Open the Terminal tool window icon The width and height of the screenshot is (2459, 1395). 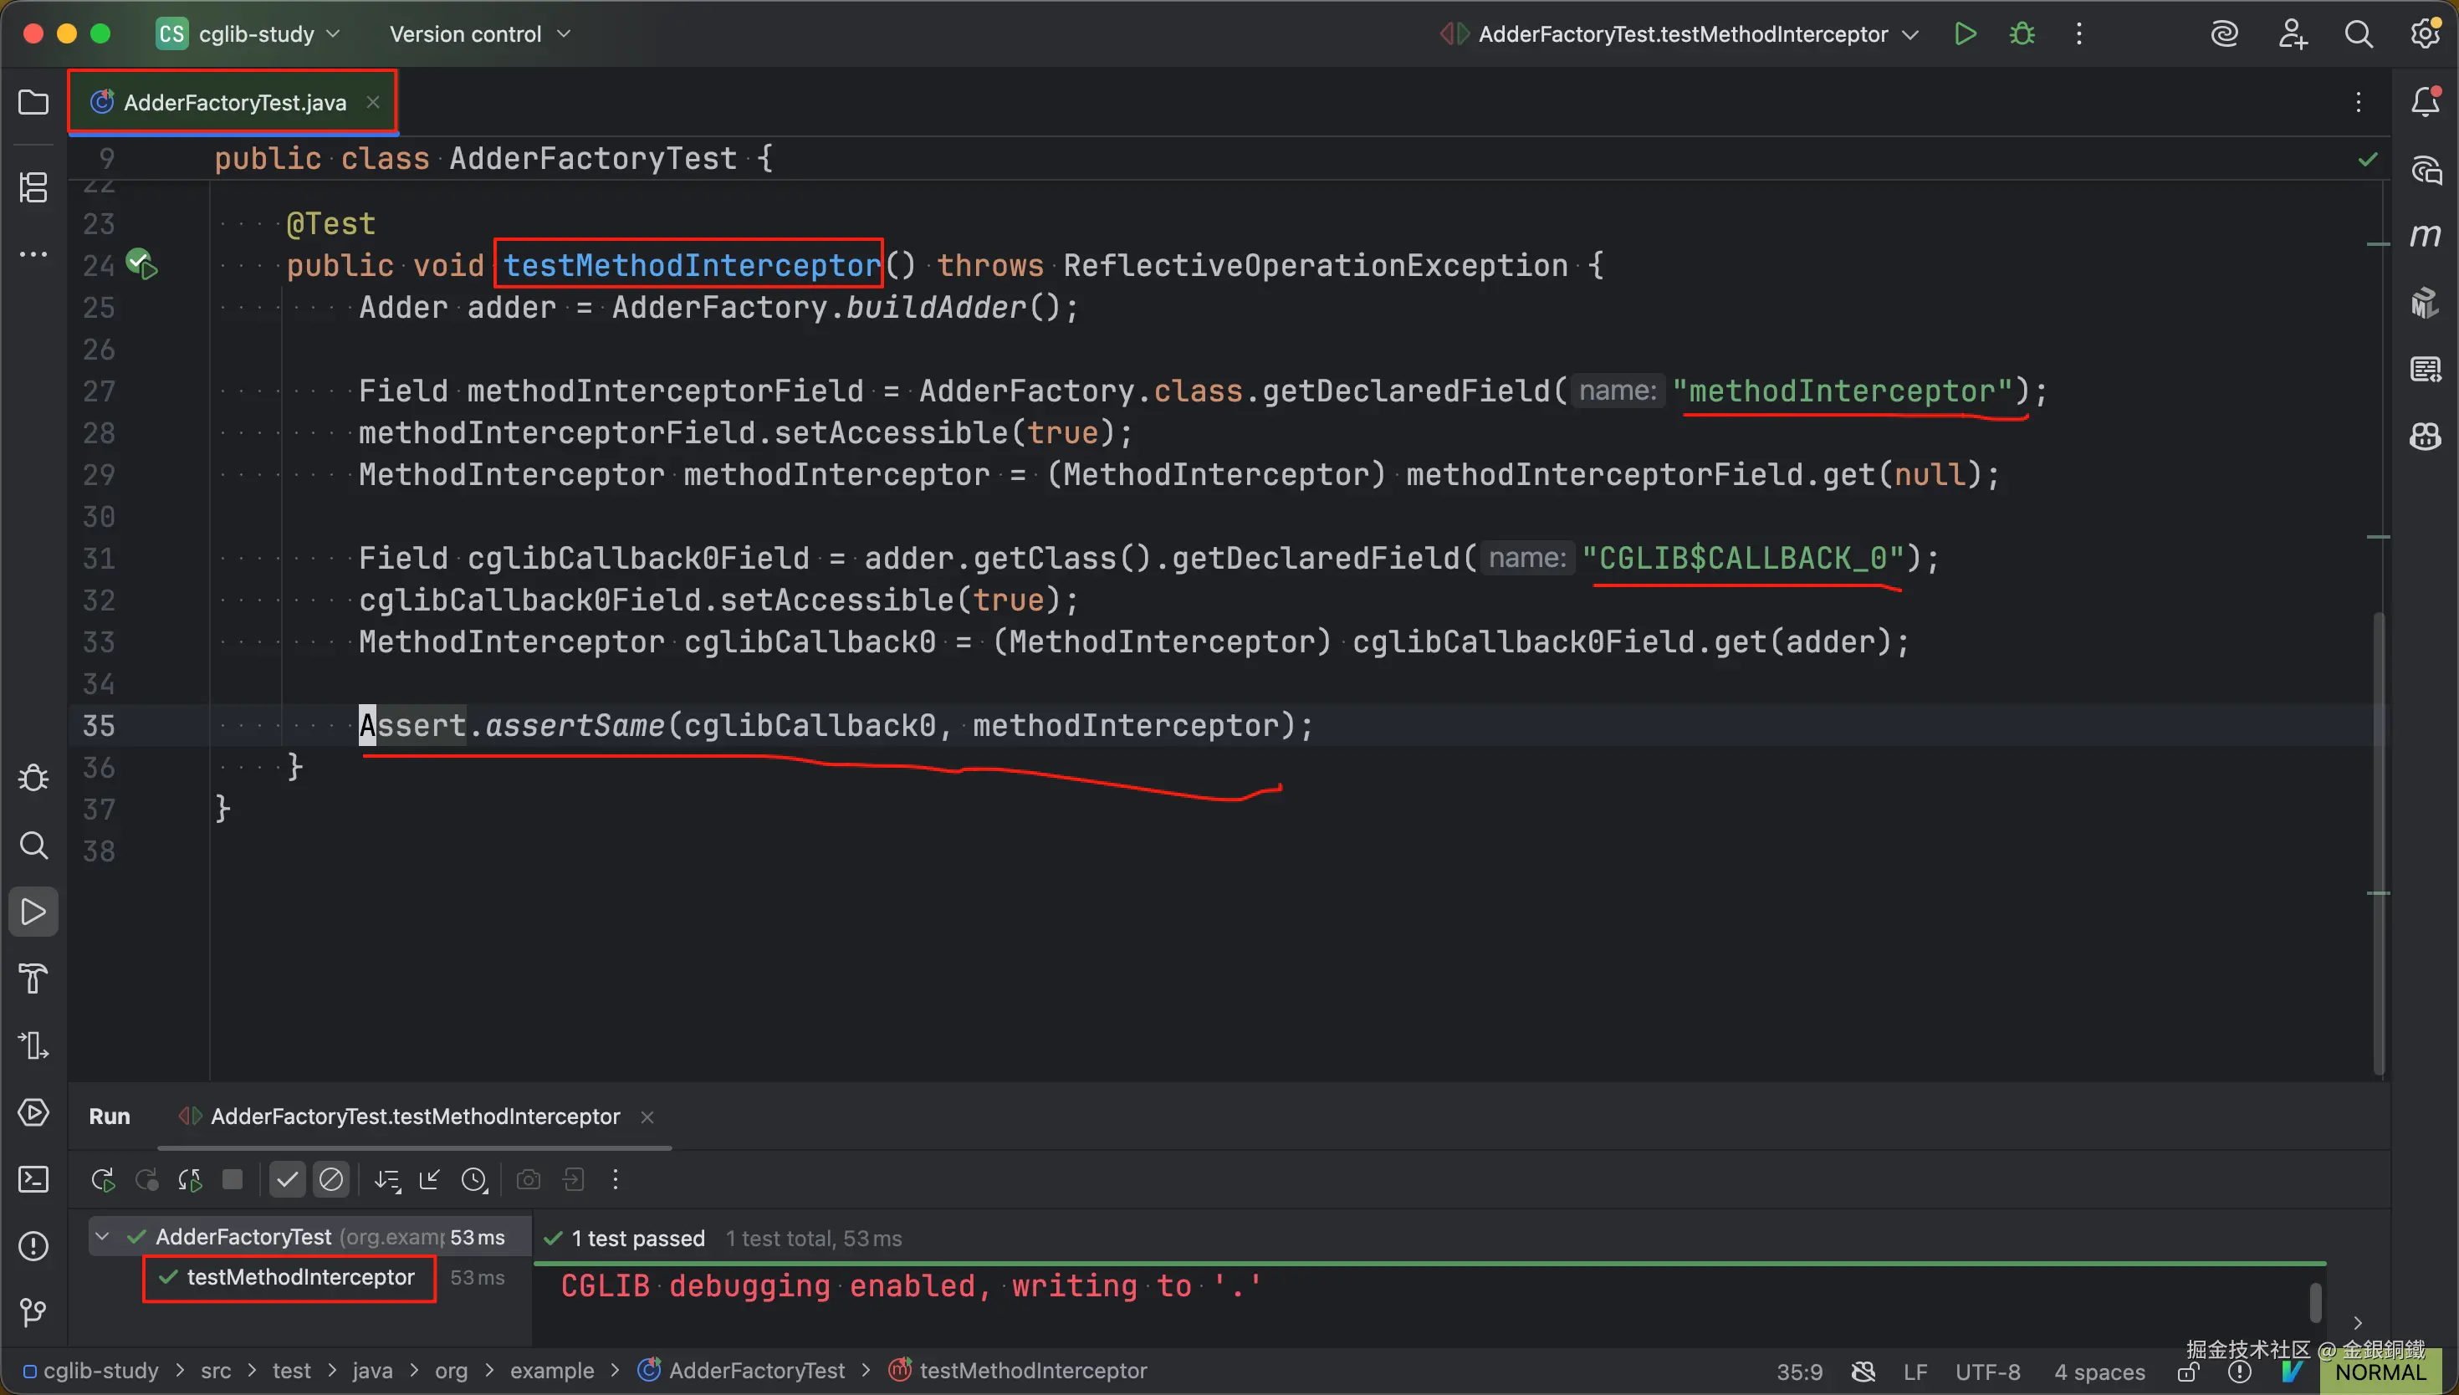33,1179
